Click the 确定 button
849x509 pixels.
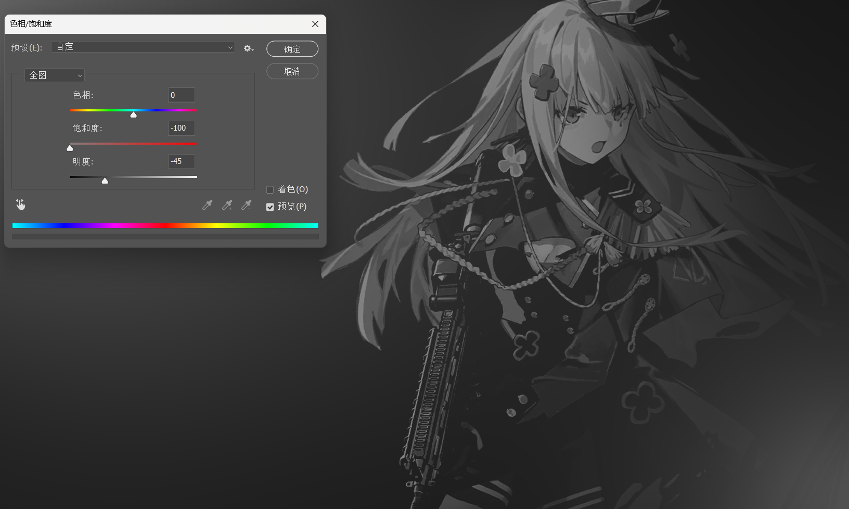(x=292, y=48)
